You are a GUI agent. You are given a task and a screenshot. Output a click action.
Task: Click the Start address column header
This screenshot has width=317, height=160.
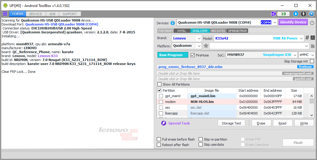click(248, 90)
